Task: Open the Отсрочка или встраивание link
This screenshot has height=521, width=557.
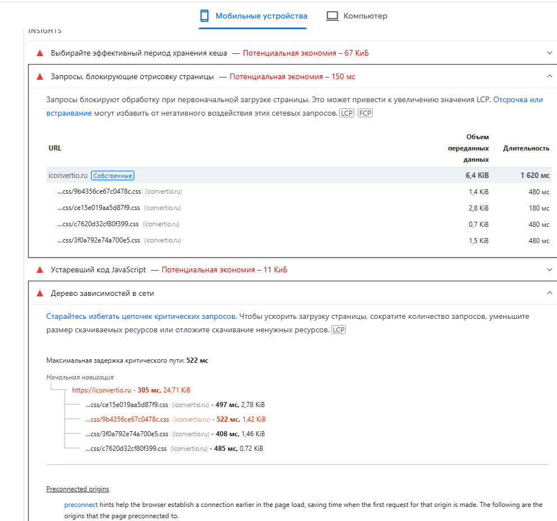Action: 518,99
